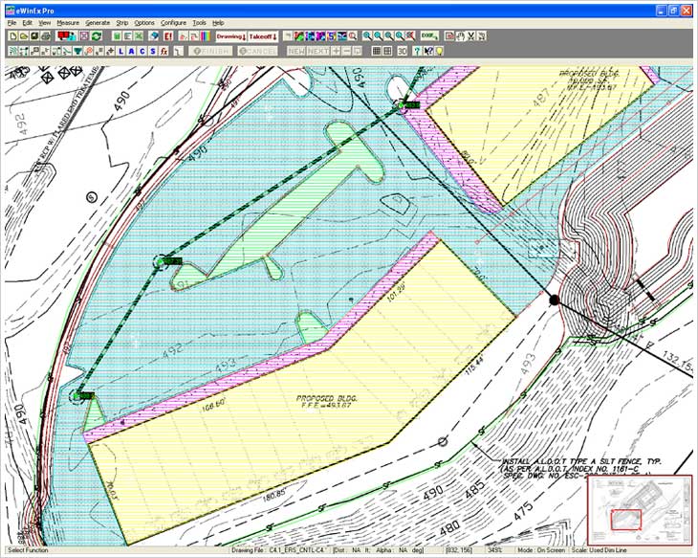Click the blue A tool icon
The image size is (698, 558).
[x=131, y=51]
